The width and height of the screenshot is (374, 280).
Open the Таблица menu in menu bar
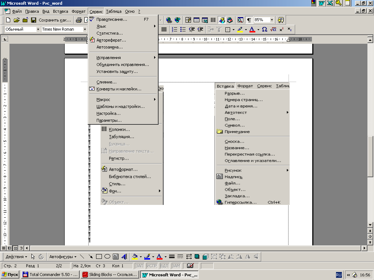pyautogui.click(x=114, y=11)
